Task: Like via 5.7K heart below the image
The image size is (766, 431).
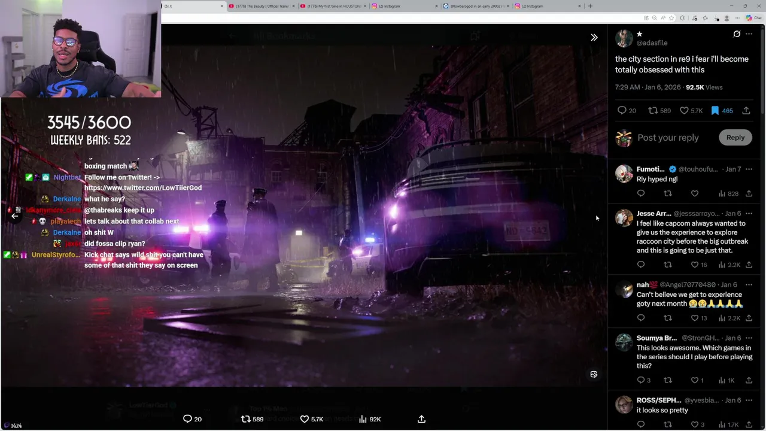Action: (312, 419)
